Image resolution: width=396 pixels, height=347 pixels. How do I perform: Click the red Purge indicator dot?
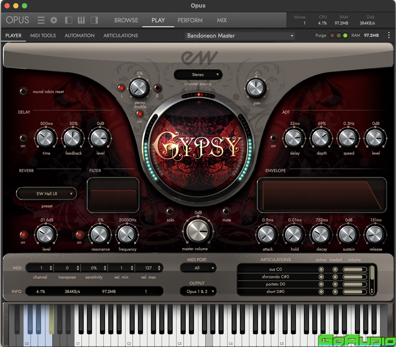pos(332,35)
